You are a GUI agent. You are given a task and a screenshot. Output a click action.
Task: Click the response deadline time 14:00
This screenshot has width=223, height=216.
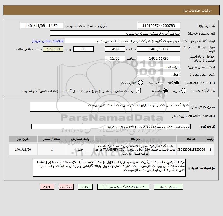115,49
